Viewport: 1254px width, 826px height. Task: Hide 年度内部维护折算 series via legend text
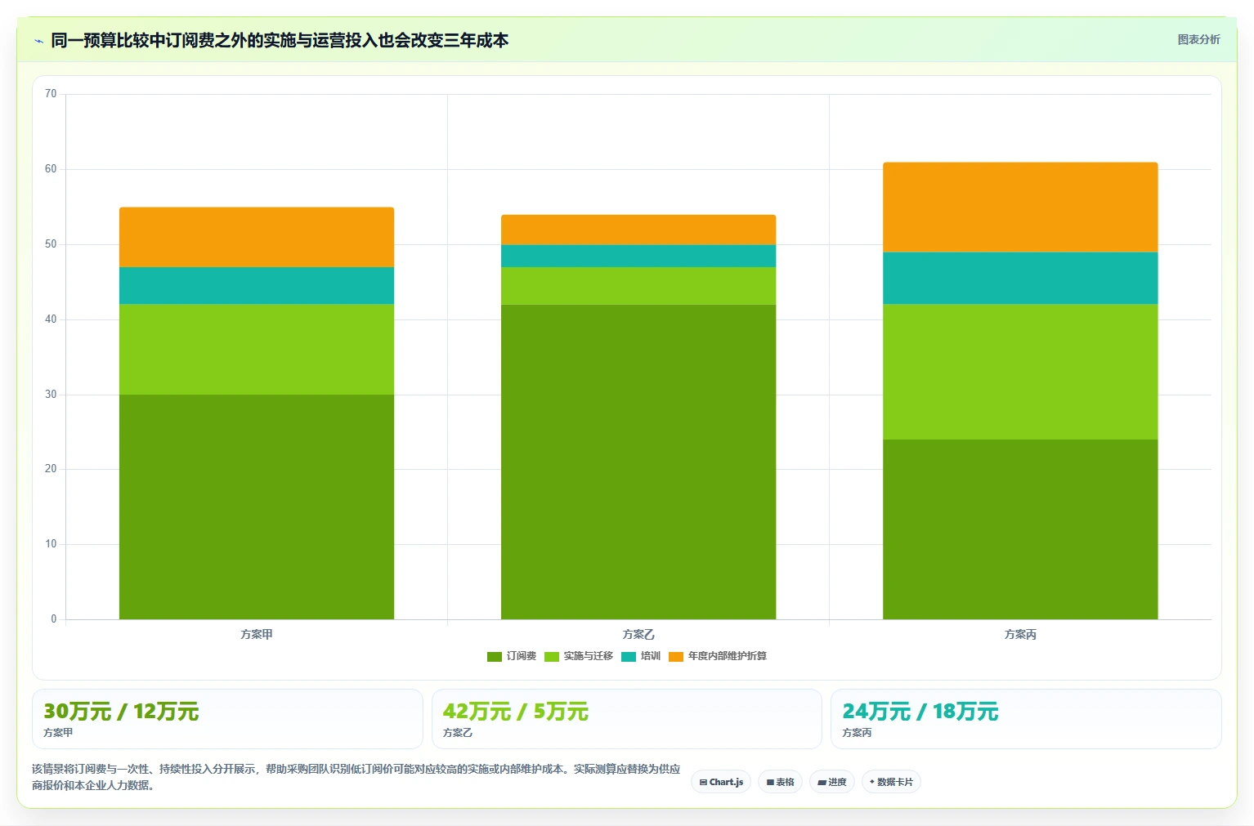coord(728,656)
